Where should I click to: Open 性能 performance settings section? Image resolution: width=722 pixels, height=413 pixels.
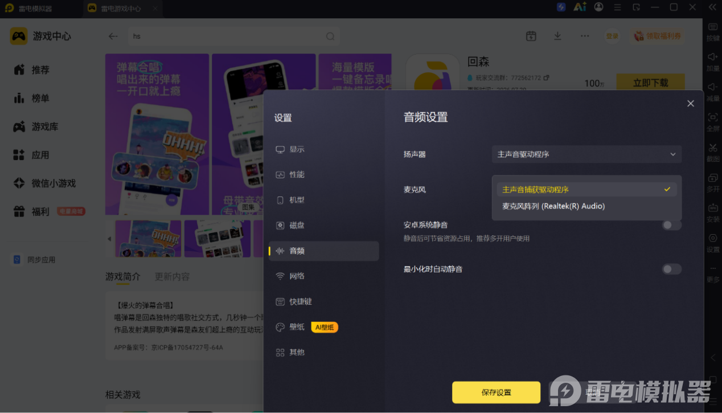click(x=323, y=174)
